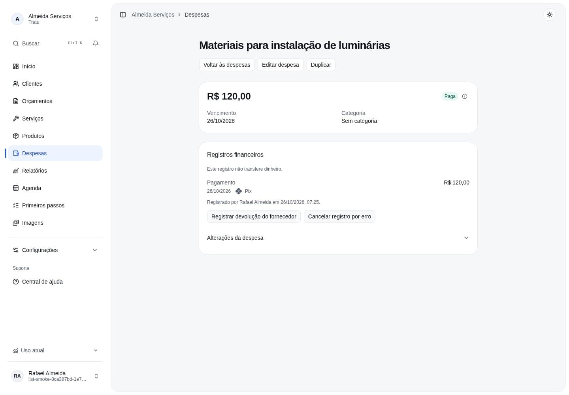The height and width of the screenshot is (395, 569).
Task: Click the Orçamentos document icon
Action: pos(16,101)
